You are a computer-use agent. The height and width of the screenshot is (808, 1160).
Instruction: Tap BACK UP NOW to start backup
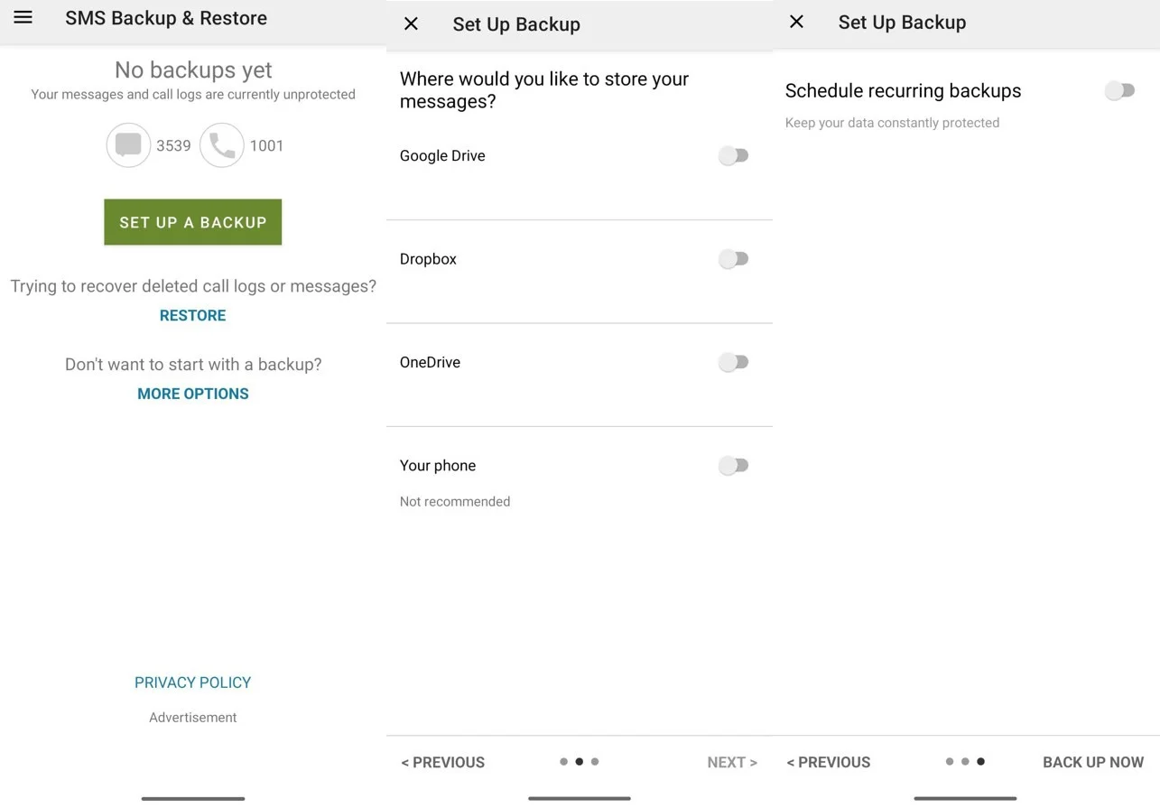(1092, 761)
